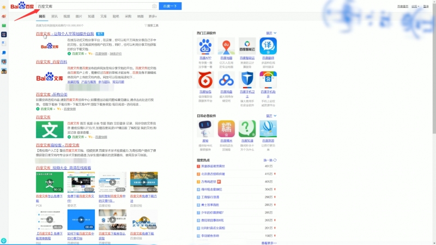Select the 网页 tab

42,16
